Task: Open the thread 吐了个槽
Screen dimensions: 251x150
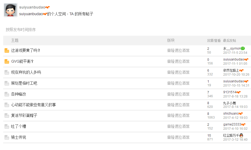Action: coord(19,127)
